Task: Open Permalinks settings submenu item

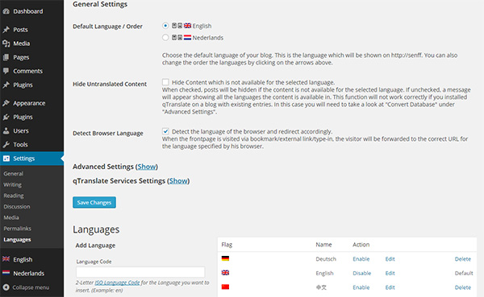Action: pos(17,229)
